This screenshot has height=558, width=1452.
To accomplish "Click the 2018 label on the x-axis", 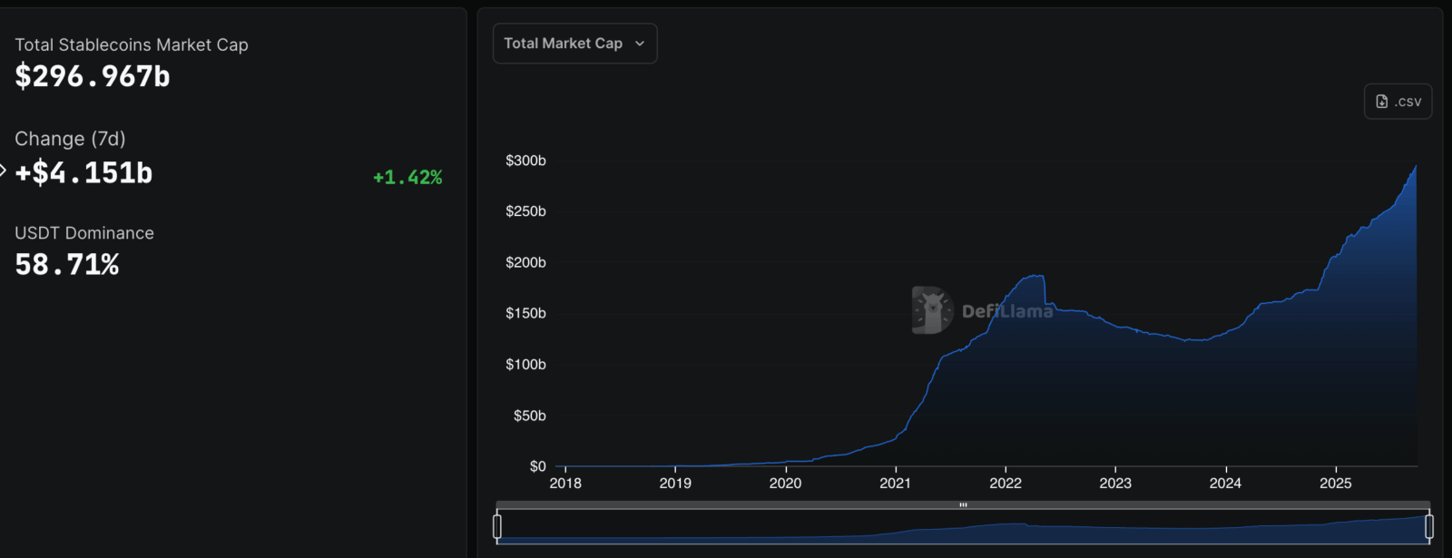I will (565, 484).
